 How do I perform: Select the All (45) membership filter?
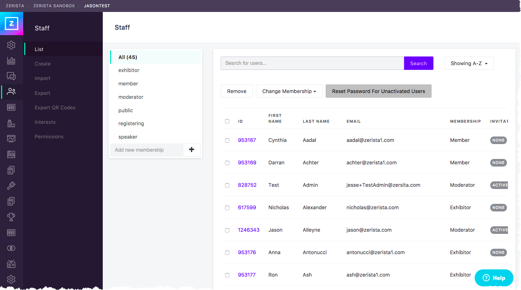(155, 57)
